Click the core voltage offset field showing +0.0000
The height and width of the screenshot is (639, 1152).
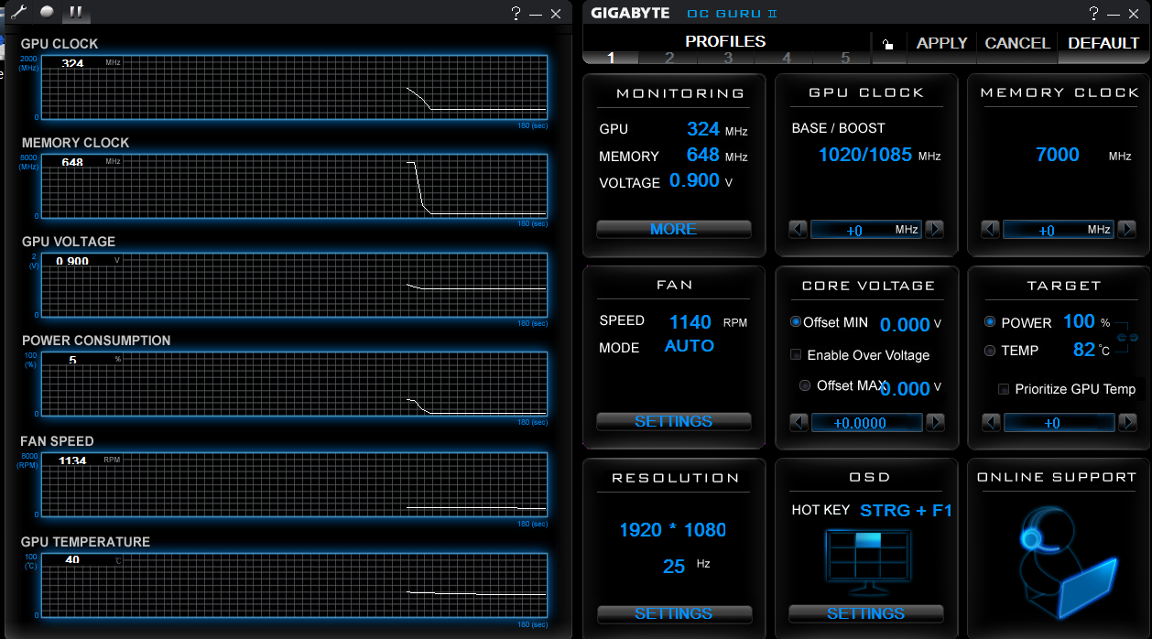[x=866, y=422]
